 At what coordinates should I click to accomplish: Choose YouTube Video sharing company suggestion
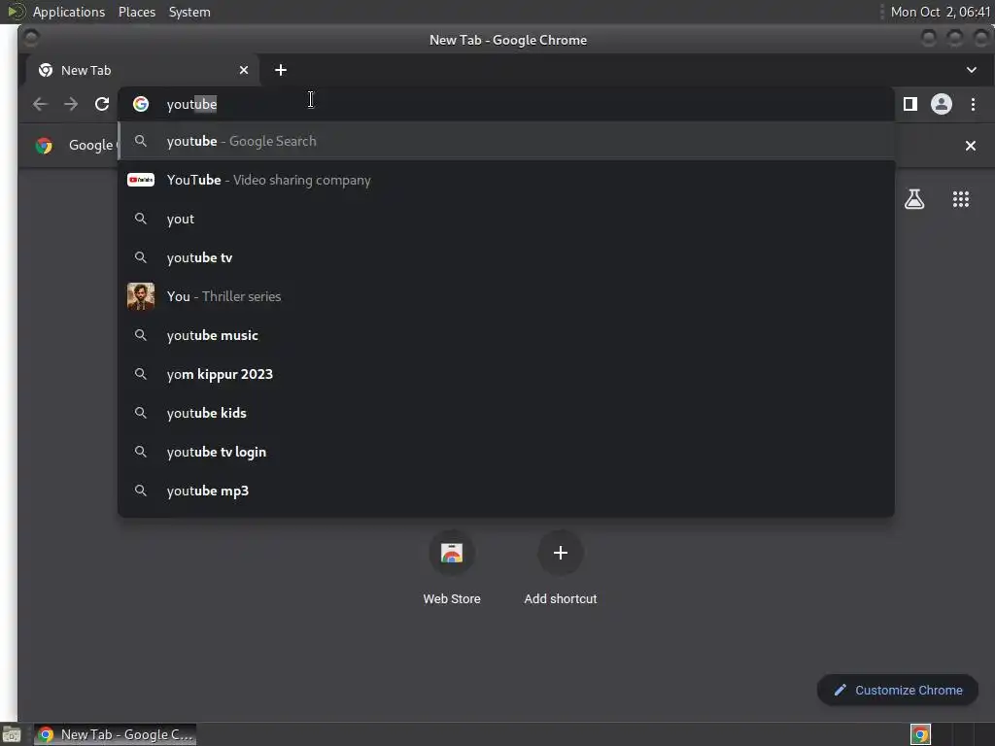(x=506, y=180)
